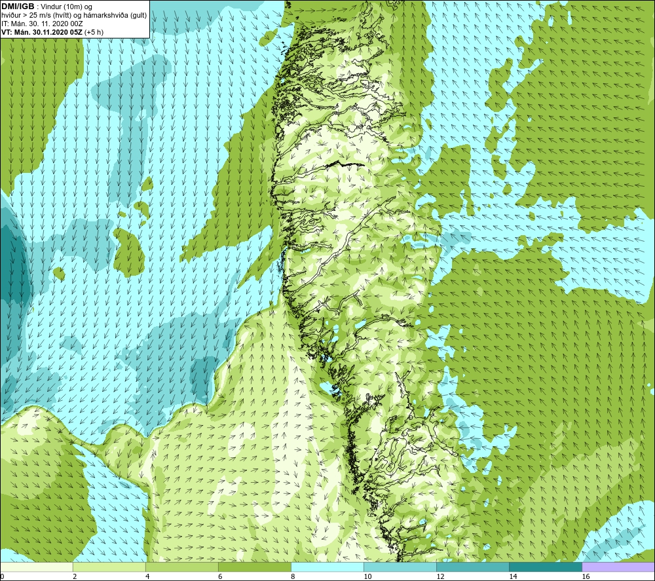Click the scale label '4'
The height and width of the screenshot is (581, 655).
click(147, 576)
